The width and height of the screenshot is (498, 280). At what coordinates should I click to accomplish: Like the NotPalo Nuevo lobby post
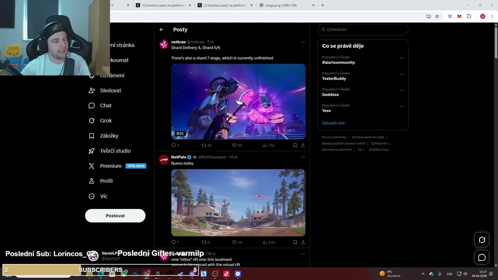click(x=237, y=242)
